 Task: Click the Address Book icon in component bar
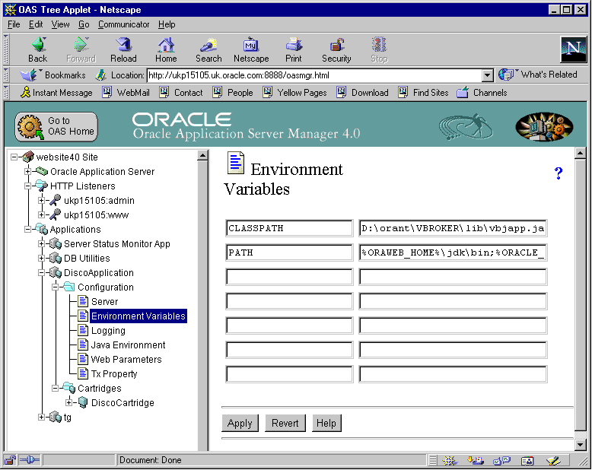(527, 460)
